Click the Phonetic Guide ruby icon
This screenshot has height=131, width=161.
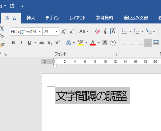[x=105, y=31]
